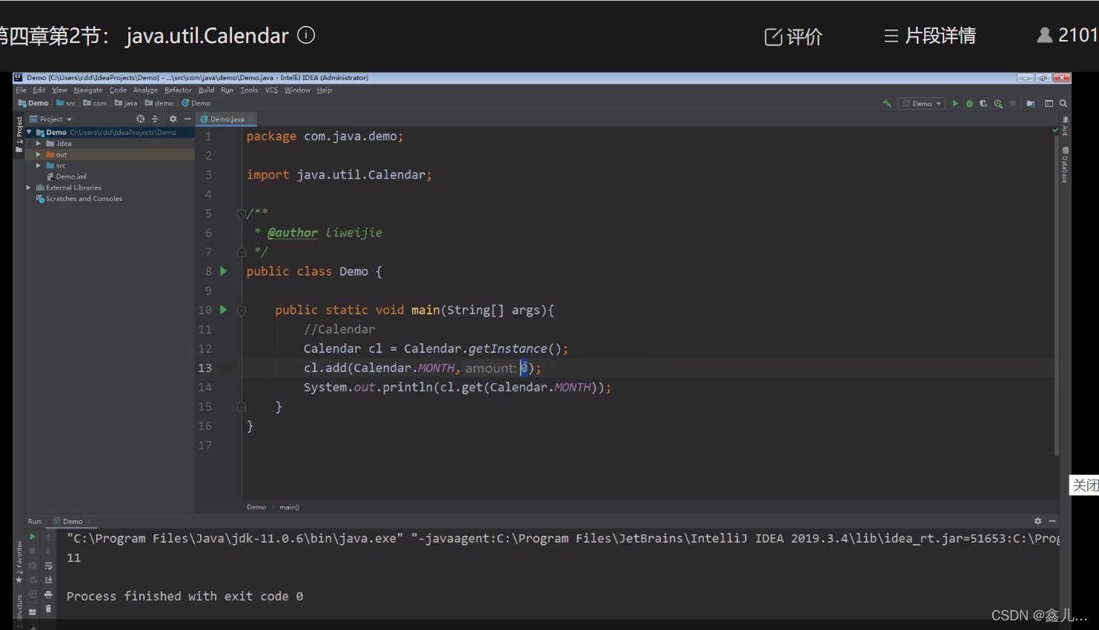Expand the src folder node
1099x630 pixels.
pyautogui.click(x=39, y=165)
